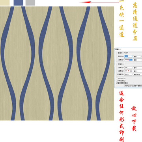Click the pixel height input field
The height and width of the screenshot is (142, 142).
128,60
